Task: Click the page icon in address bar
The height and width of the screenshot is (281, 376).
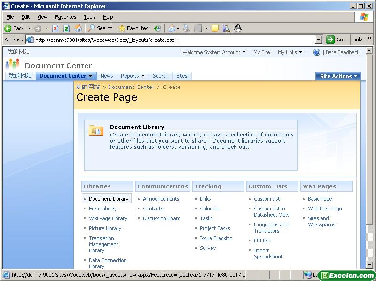Action: pyautogui.click(x=30, y=40)
